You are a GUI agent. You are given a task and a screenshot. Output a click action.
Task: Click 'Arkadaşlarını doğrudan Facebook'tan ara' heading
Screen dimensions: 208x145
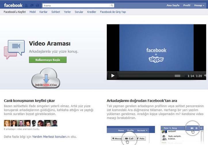[142, 101]
